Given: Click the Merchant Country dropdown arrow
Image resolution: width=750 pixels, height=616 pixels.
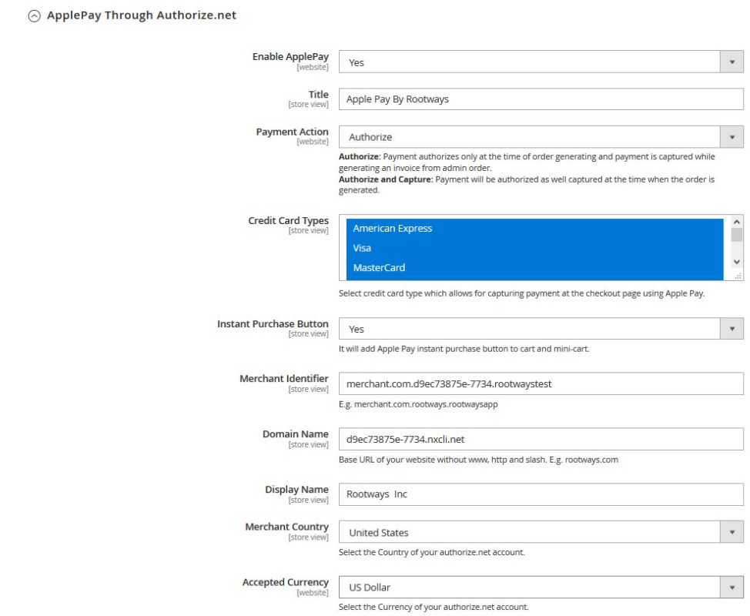Looking at the screenshot, I should (732, 532).
